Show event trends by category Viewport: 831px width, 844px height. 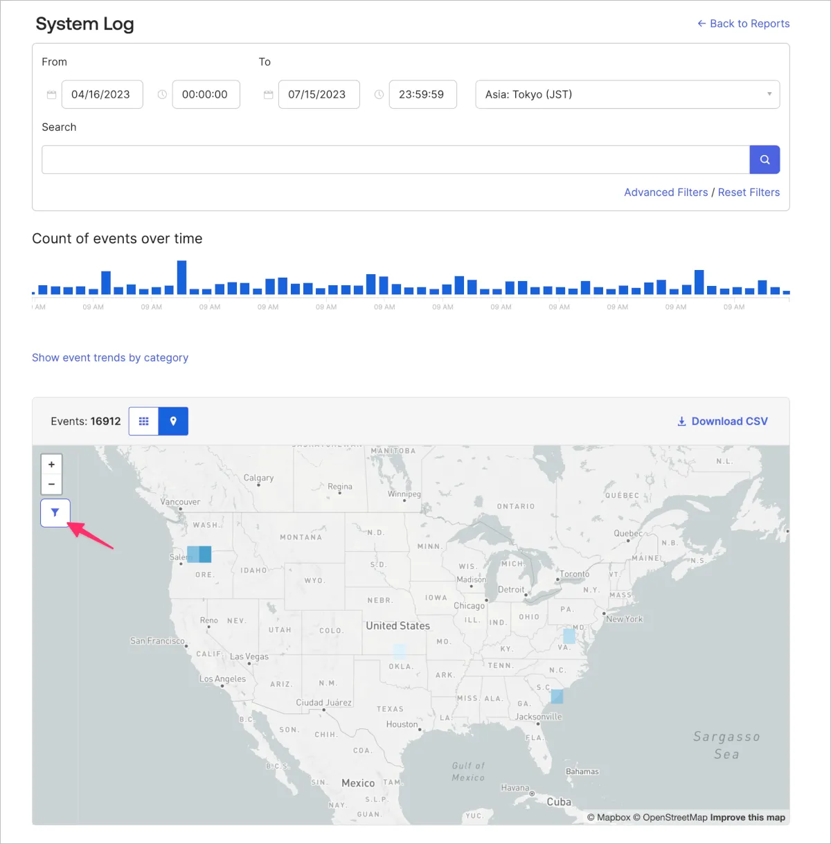[x=110, y=358]
